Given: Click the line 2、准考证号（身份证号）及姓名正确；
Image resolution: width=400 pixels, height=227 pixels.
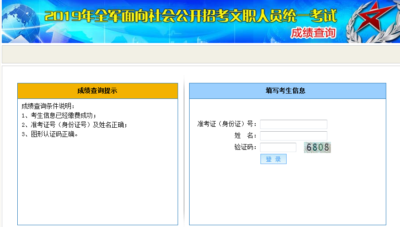Looking at the screenshot, I should pyautogui.click(x=74, y=125).
